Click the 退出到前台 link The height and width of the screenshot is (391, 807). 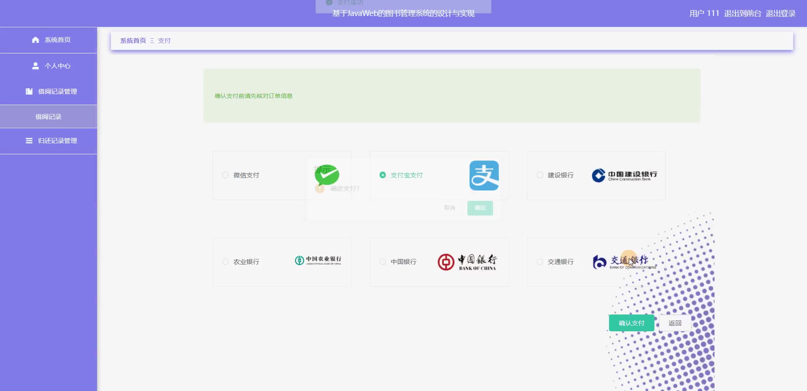pos(743,13)
